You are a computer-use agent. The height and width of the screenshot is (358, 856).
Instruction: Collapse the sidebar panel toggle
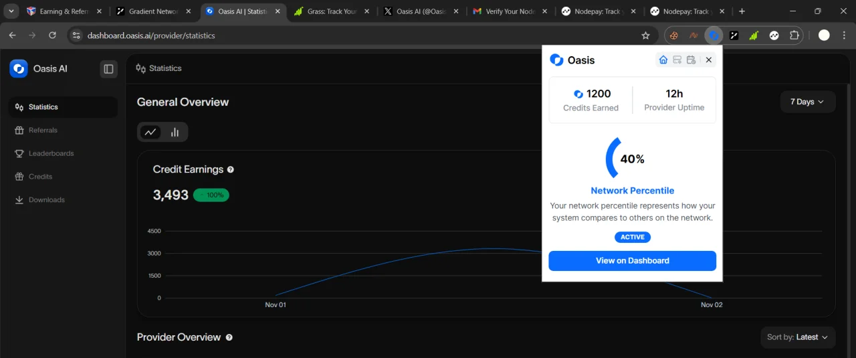(x=108, y=68)
